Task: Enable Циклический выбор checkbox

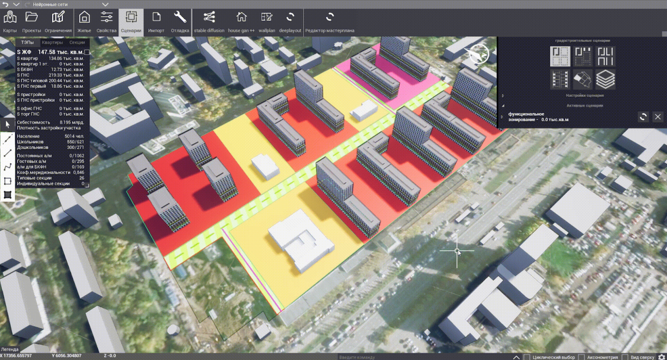Action: (527, 357)
